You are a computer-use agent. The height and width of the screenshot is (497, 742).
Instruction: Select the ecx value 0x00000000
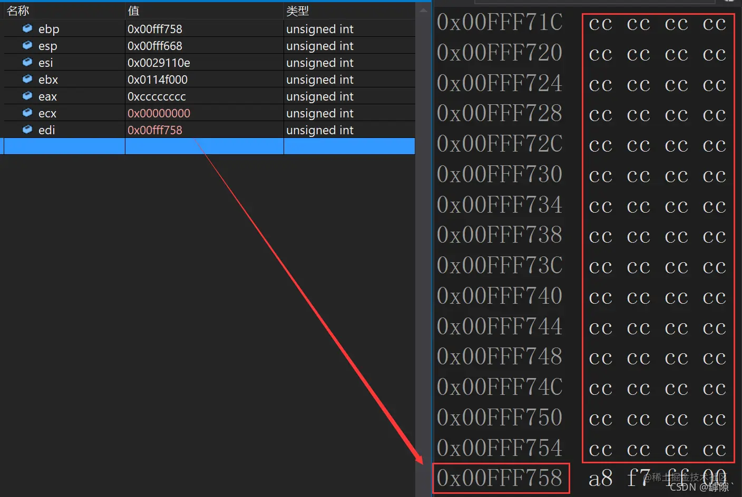(x=159, y=113)
